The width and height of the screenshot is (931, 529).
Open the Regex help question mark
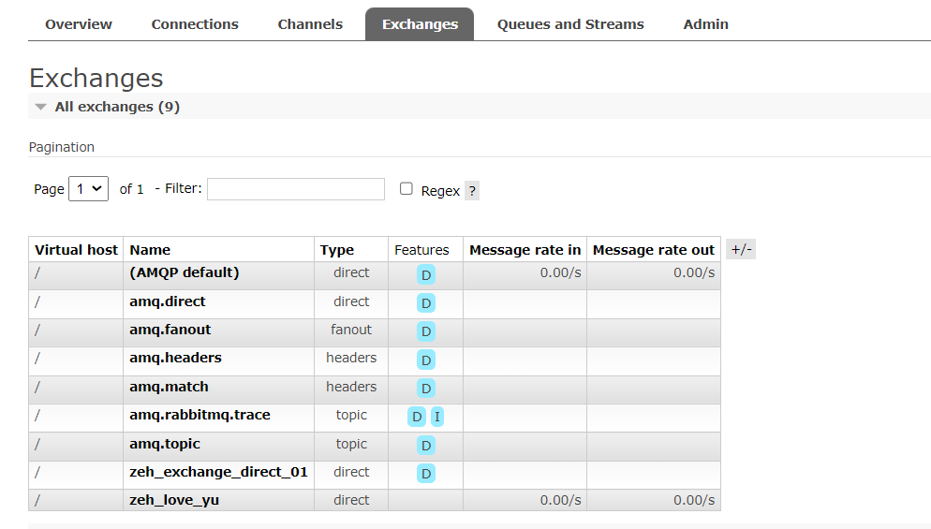click(472, 191)
